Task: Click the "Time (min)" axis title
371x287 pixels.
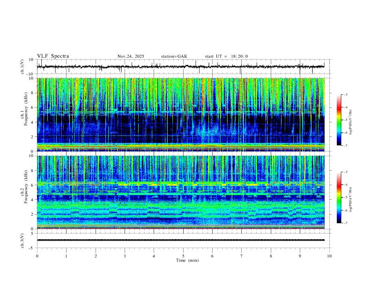Action: pyautogui.click(x=187, y=260)
